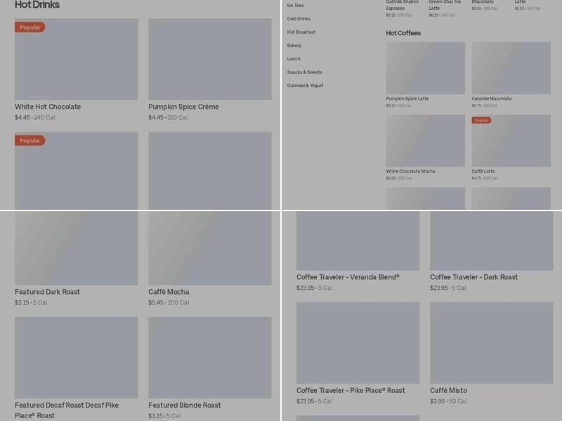Open Ice Teas menu category
Viewport: 562px width, 421px height.
295,6
